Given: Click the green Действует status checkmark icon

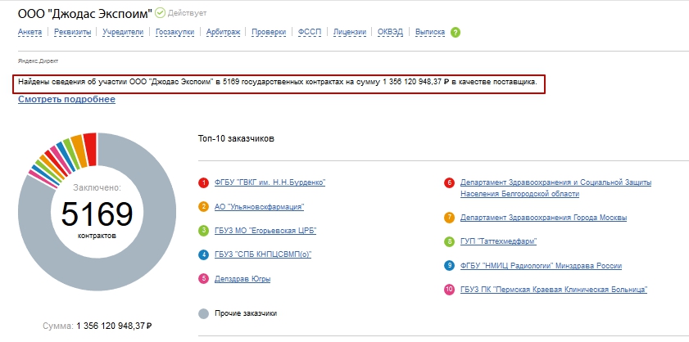Looking at the screenshot, I should coord(160,13).
